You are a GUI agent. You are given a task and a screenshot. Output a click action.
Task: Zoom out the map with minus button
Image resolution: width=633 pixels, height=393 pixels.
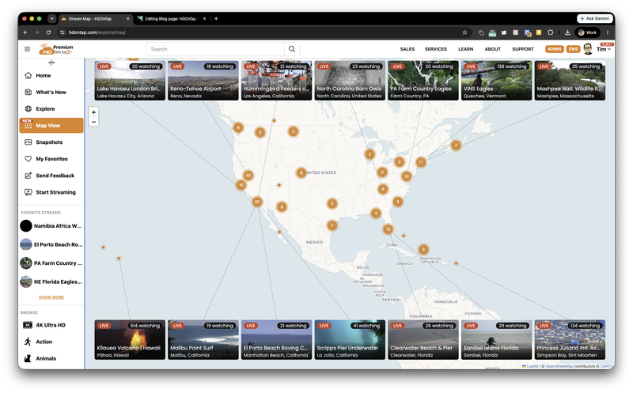pos(93,122)
